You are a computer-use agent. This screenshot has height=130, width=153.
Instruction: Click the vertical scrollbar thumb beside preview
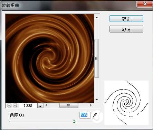[x=97, y=58]
